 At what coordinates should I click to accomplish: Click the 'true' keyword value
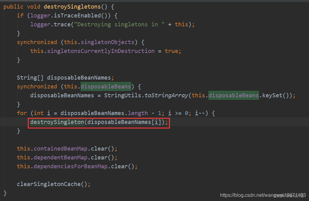[x=171, y=51]
